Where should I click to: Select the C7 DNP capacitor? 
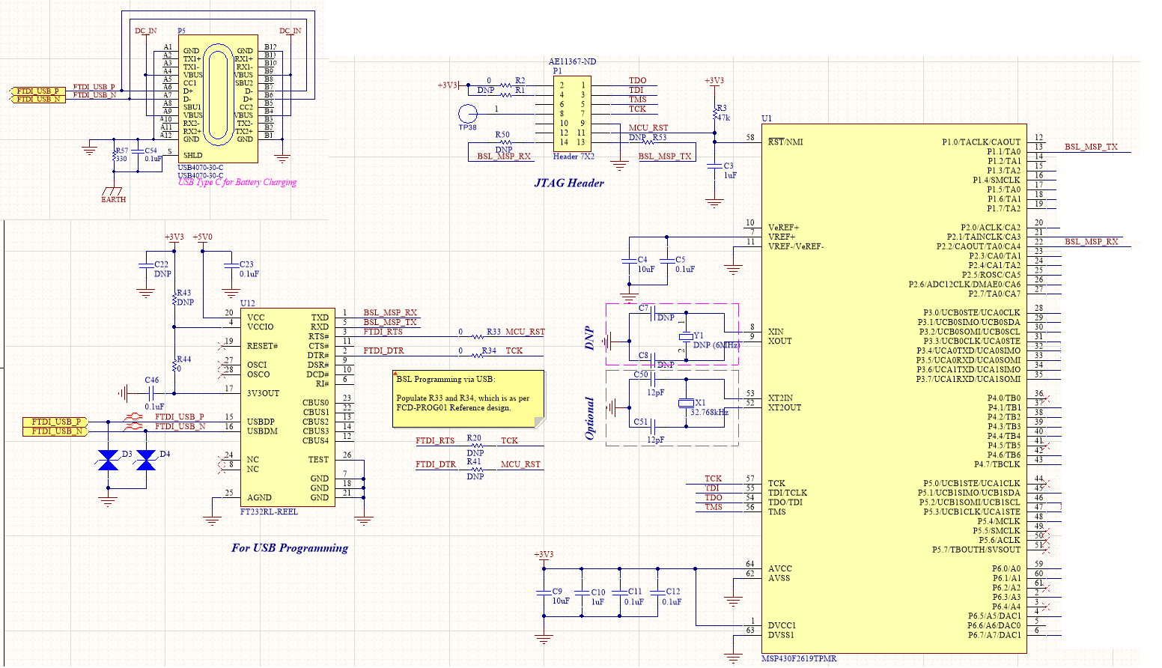pyautogui.click(x=654, y=313)
